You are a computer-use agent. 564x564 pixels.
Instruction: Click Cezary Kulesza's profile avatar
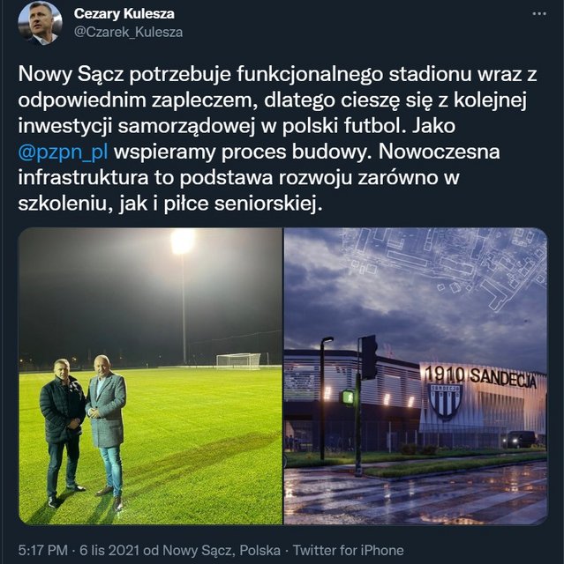(x=40, y=23)
